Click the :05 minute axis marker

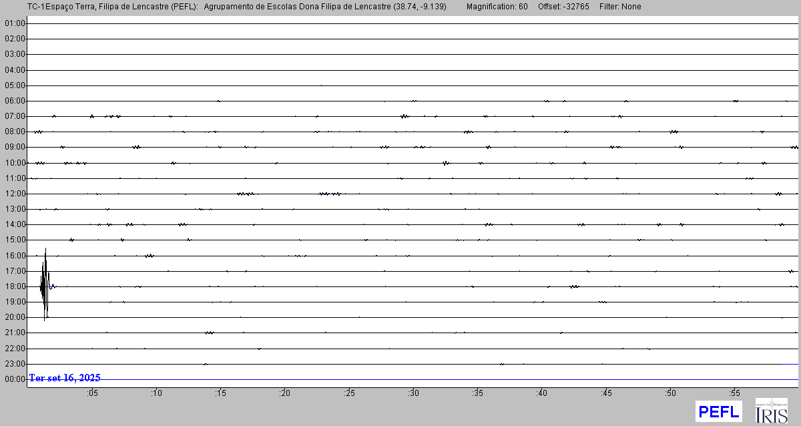[x=92, y=393]
